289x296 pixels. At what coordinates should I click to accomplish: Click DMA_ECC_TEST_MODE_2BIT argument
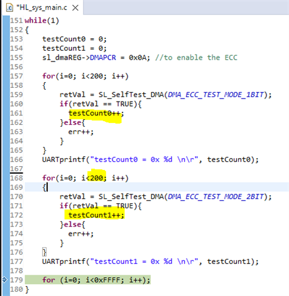[215, 197]
